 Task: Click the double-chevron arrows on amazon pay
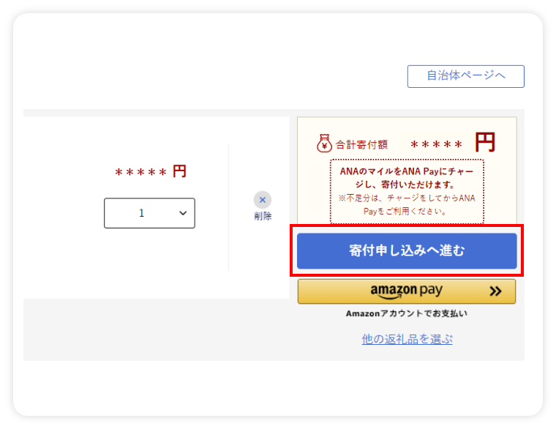[x=495, y=291]
